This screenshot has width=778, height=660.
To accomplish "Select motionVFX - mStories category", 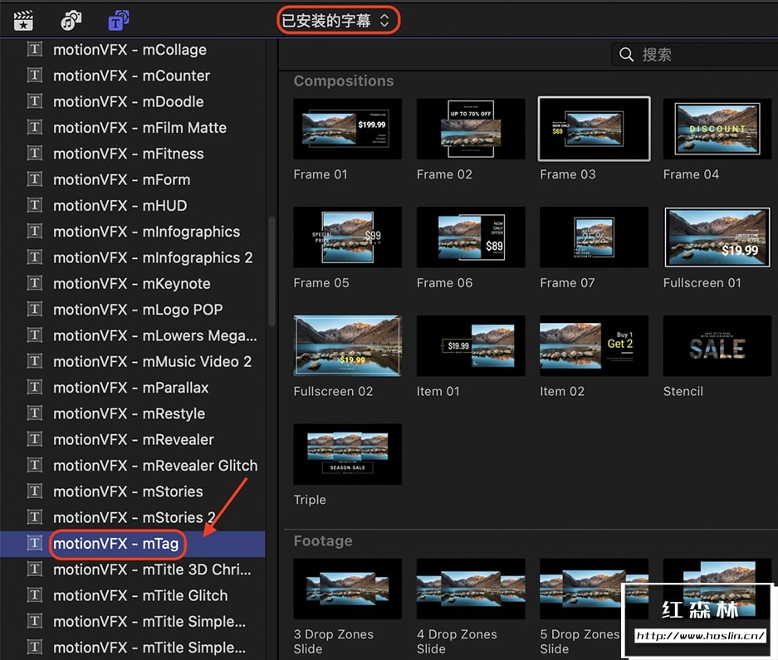I will (x=133, y=491).
